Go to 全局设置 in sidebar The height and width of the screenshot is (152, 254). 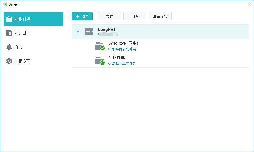pyautogui.click(x=22, y=61)
